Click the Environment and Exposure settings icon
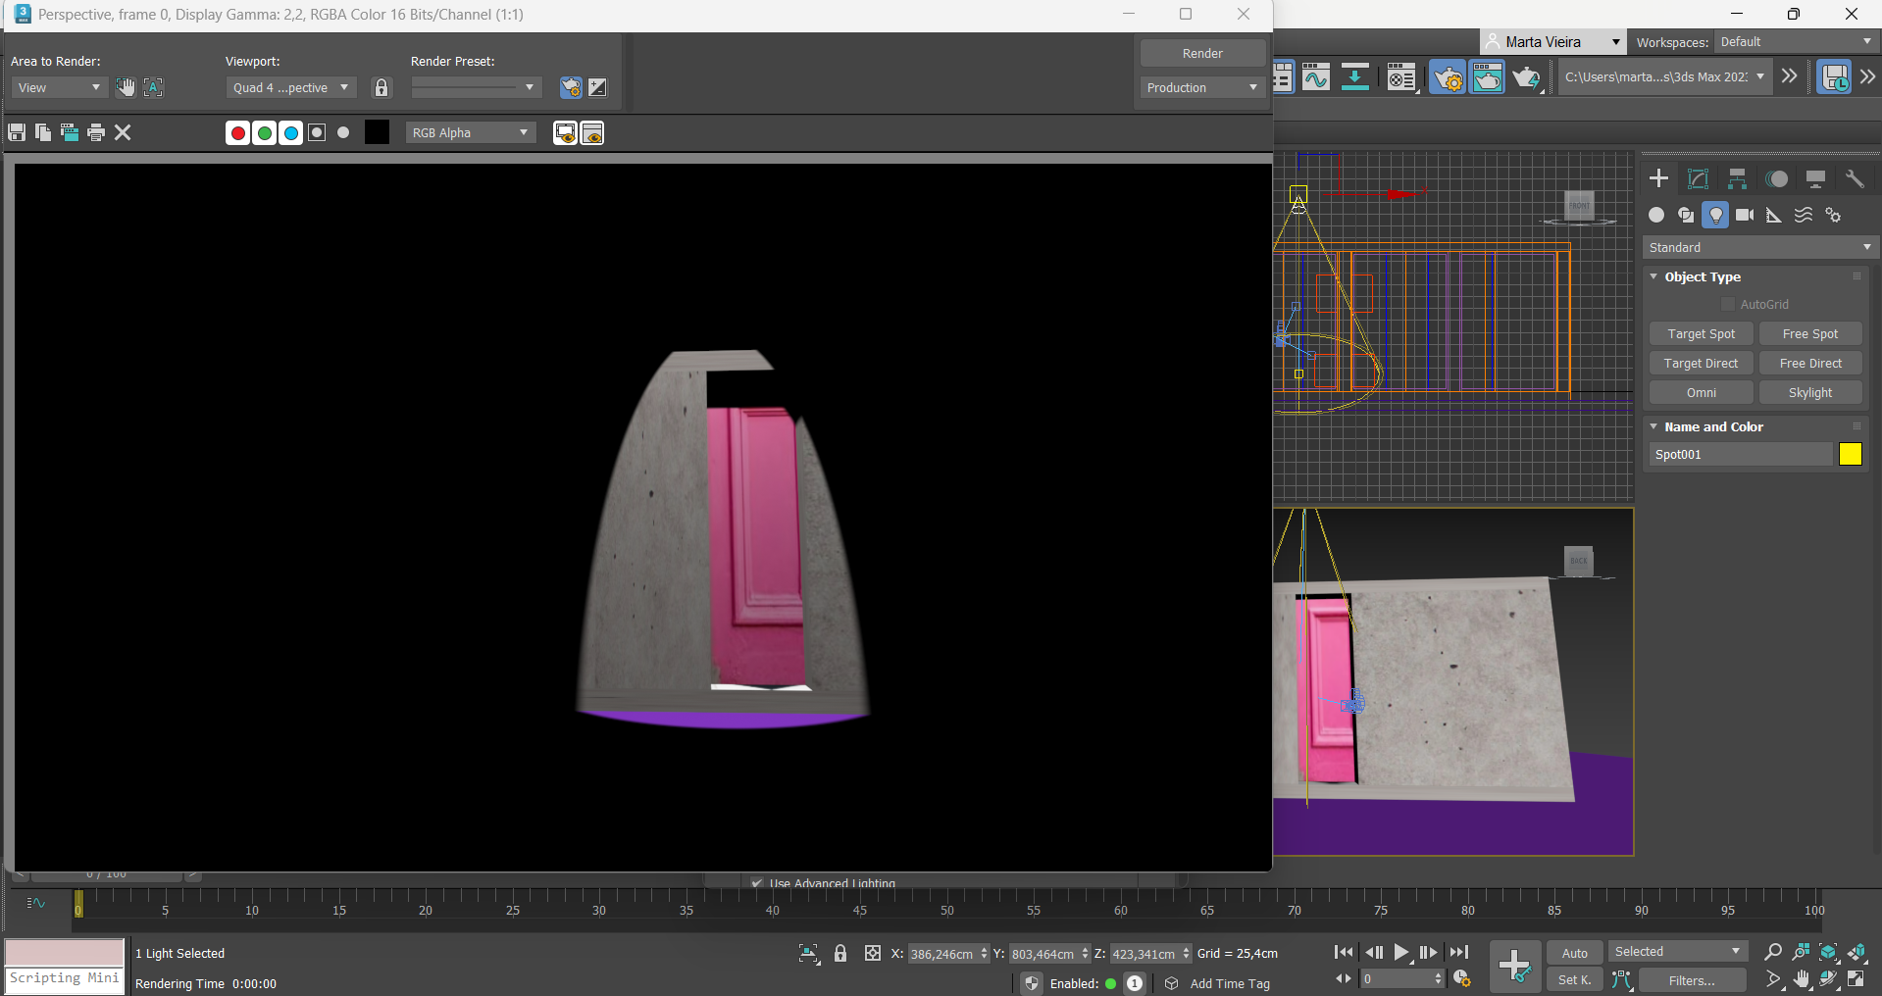 click(x=597, y=88)
